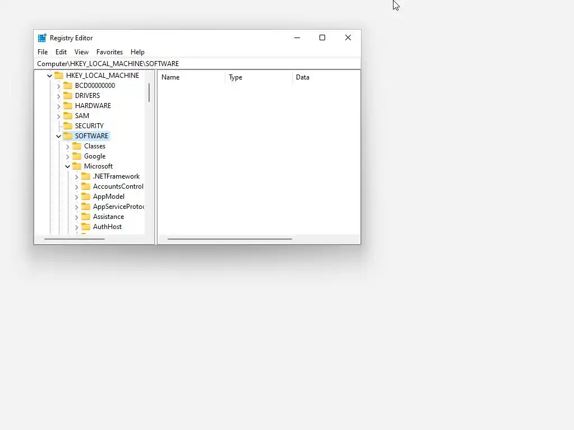Click the values pane horizontal scrollbar
Screen dimensions: 574x430
click(229, 239)
